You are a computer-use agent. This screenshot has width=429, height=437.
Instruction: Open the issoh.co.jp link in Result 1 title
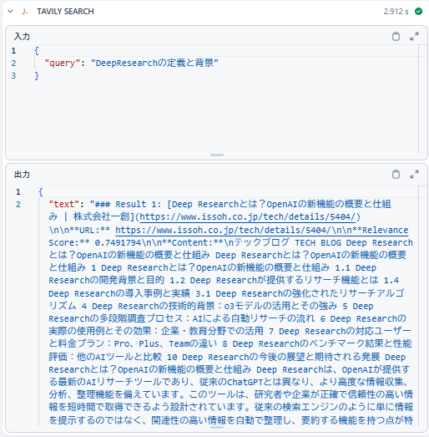[x=248, y=216]
